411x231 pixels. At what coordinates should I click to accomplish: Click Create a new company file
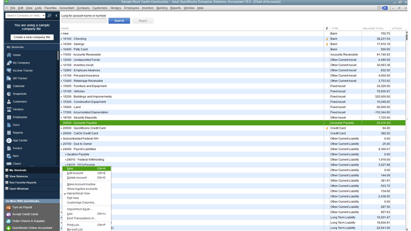[x=32, y=37]
